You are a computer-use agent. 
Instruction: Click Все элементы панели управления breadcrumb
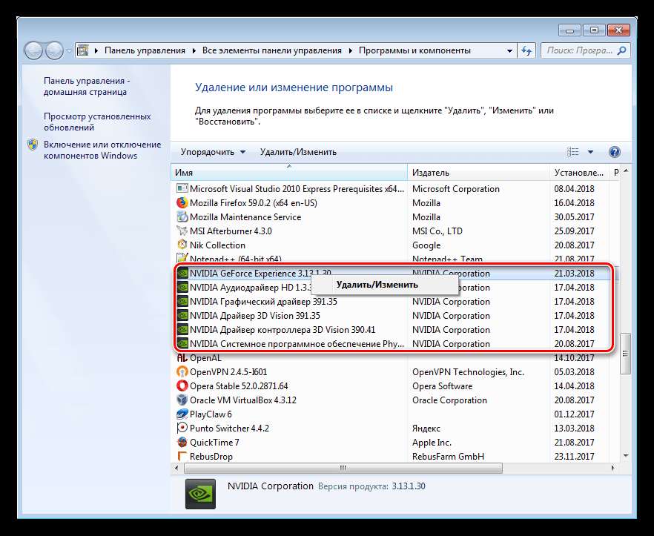[272, 50]
